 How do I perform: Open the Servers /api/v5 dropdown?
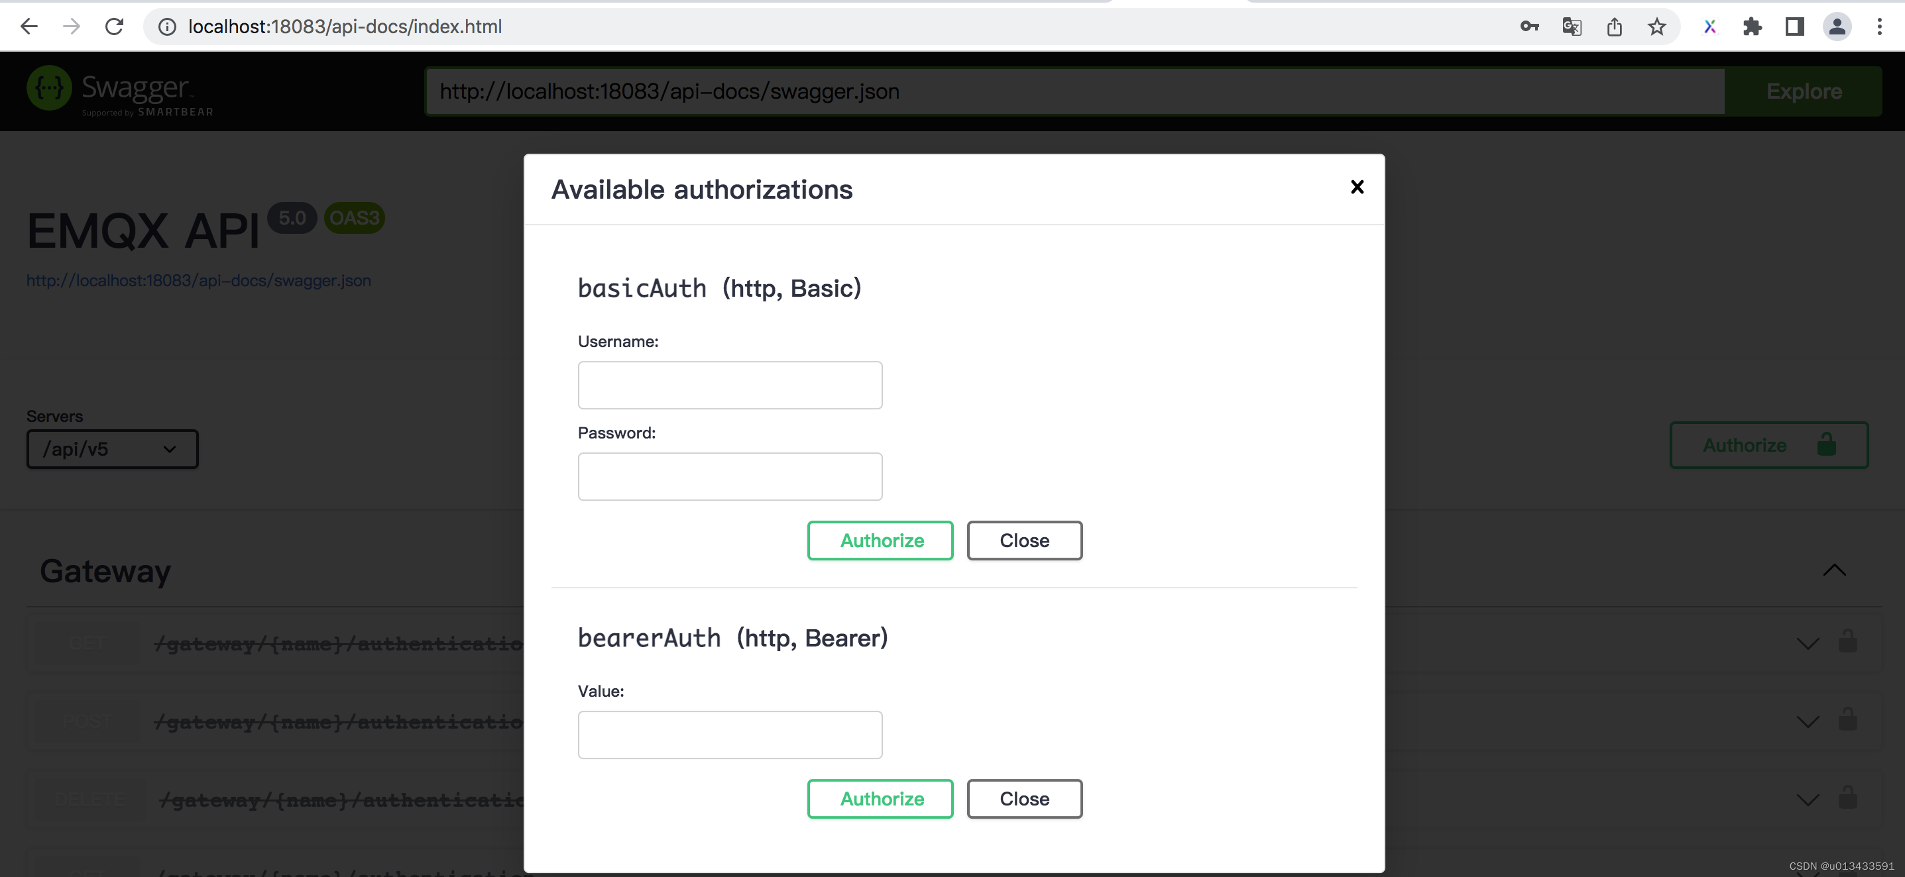tap(113, 449)
